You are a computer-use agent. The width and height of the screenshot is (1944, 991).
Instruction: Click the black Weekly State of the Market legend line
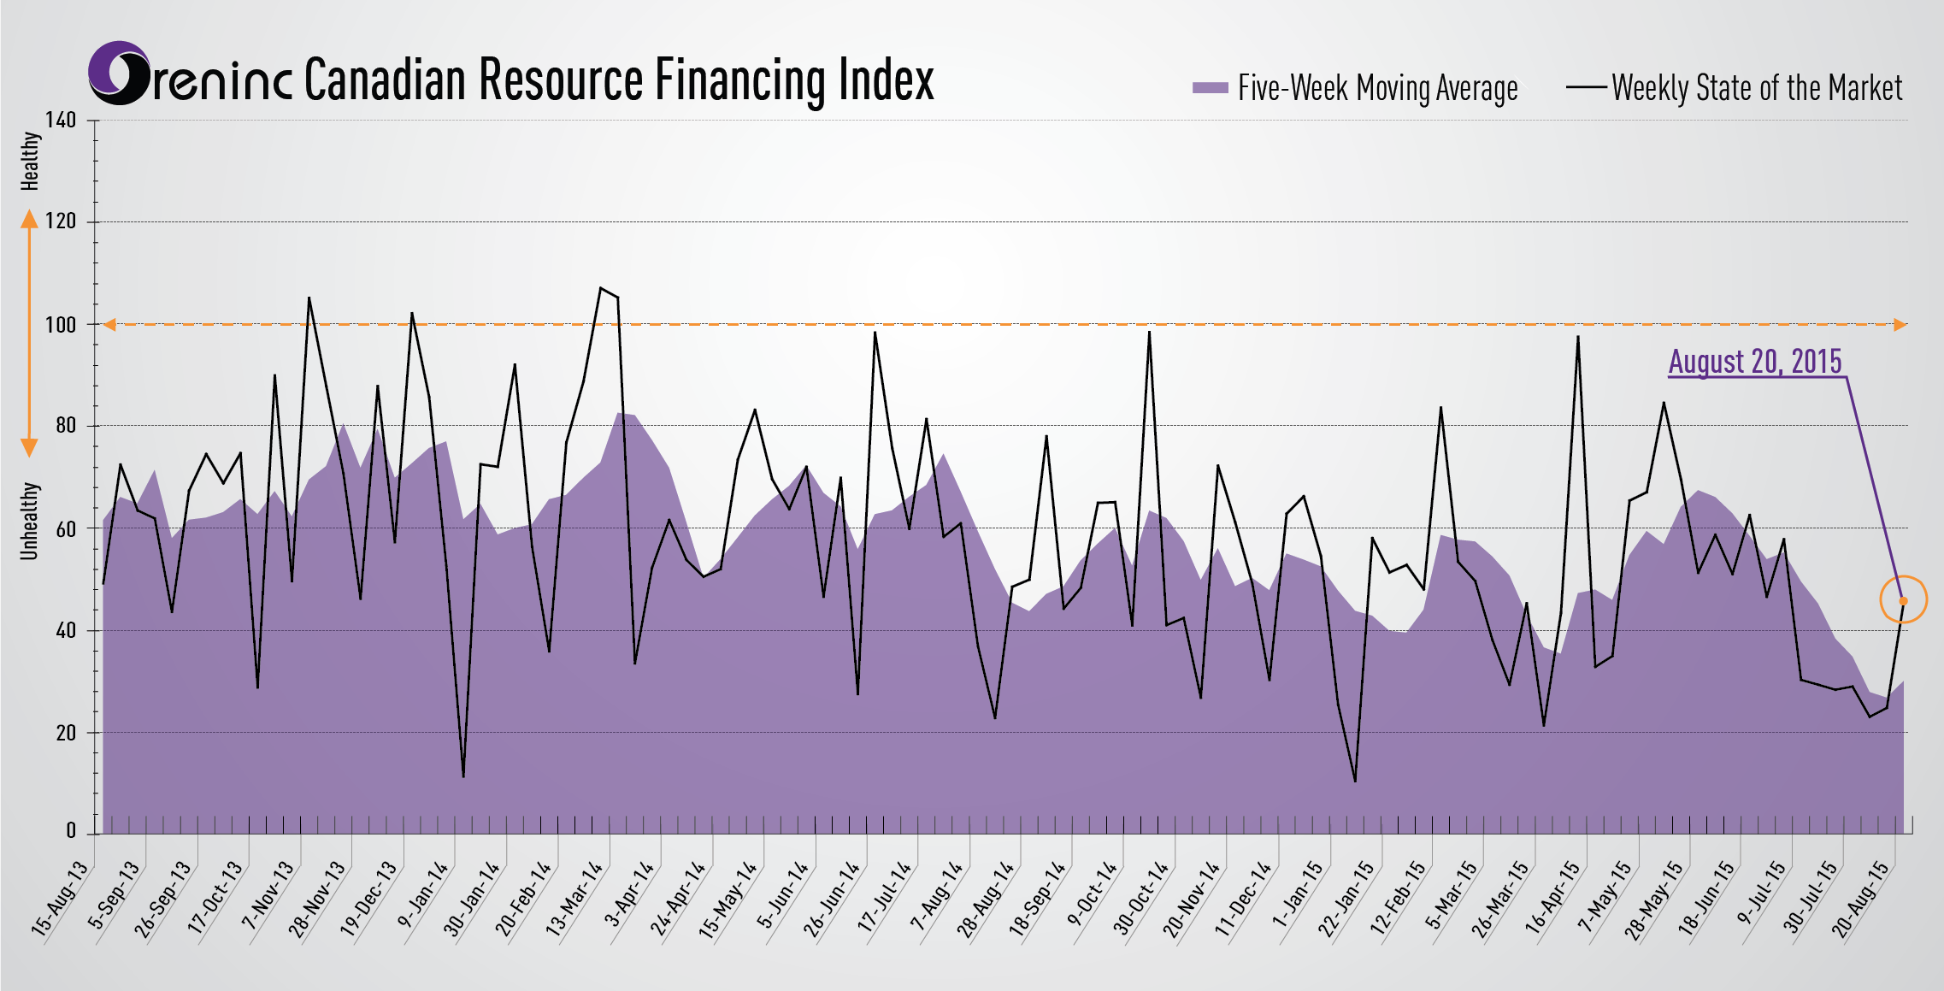pos(1586,87)
